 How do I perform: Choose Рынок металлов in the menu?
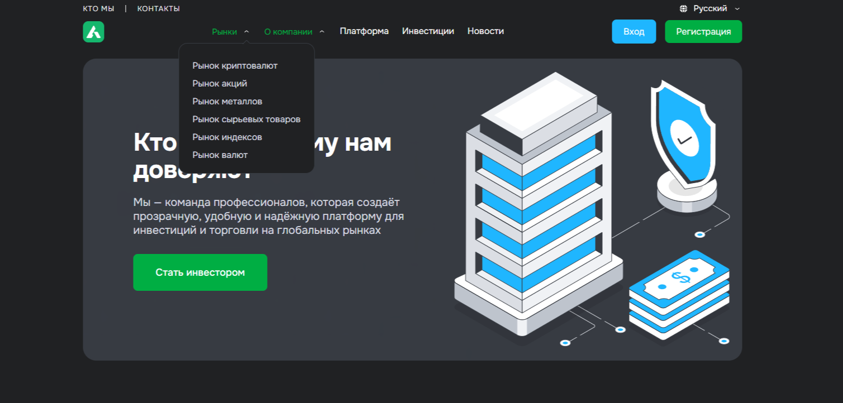coord(227,102)
